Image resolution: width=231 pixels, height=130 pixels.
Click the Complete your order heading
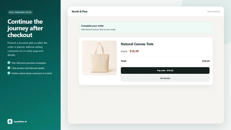tap(92, 26)
